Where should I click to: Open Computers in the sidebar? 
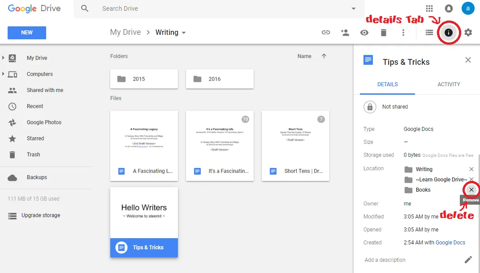point(40,74)
